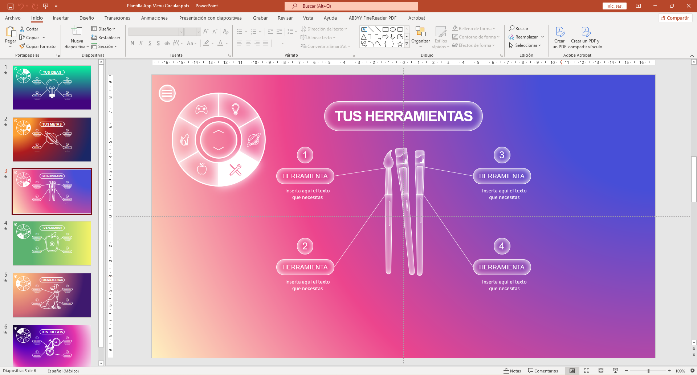Screen dimensions: 697x375
Task: Start slideshow from status bar icon
Action: (x=615, y=371)
